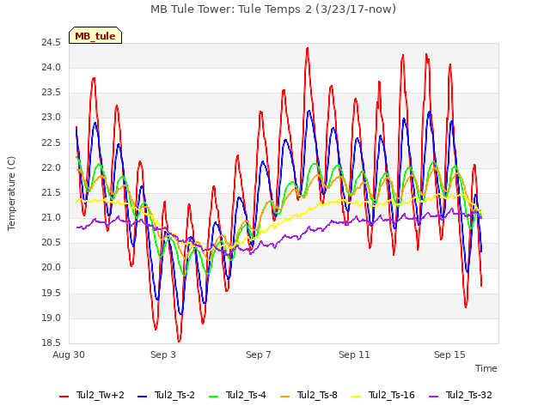Viewport: 550px width, 412px height.
Task: Click the MB_tule annotation label
Action: coord(95,35)
